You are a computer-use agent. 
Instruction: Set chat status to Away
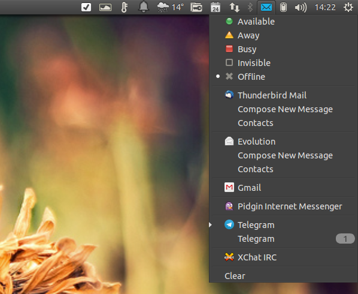point(284,35)
